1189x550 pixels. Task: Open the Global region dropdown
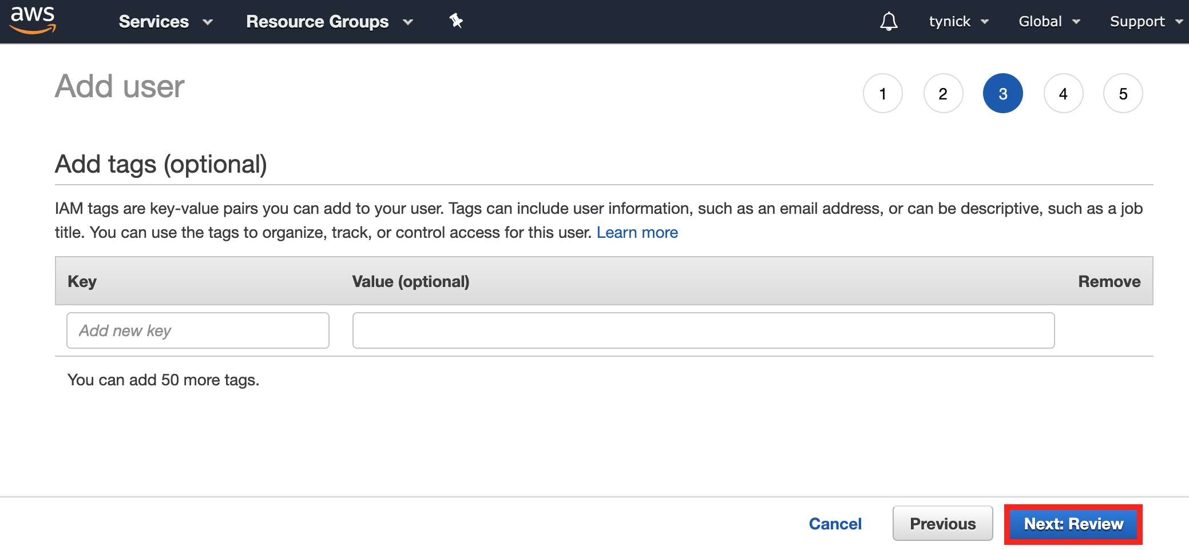1049,22
